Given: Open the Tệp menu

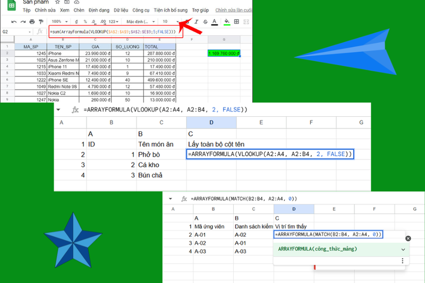Looking at the screenshot, I should click(x=27, y=10).
